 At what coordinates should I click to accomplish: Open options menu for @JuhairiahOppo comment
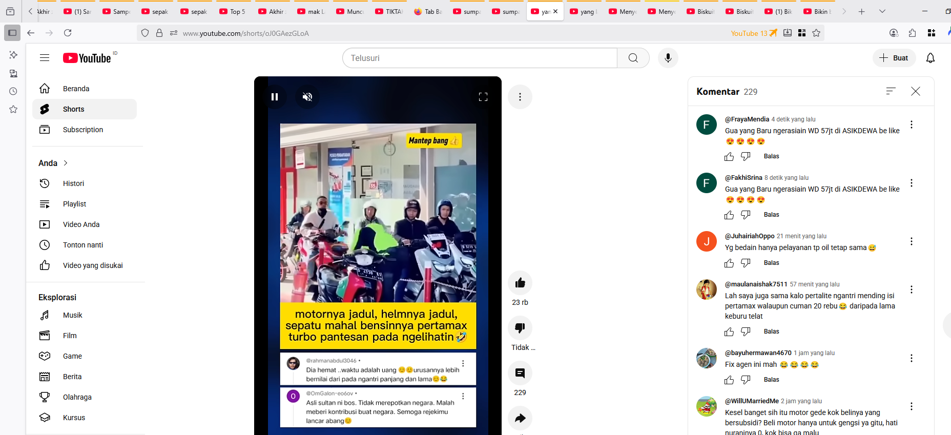coord(912,241)
